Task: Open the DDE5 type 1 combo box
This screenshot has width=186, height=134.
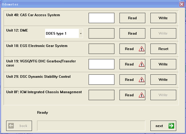Action: point(62,33)
